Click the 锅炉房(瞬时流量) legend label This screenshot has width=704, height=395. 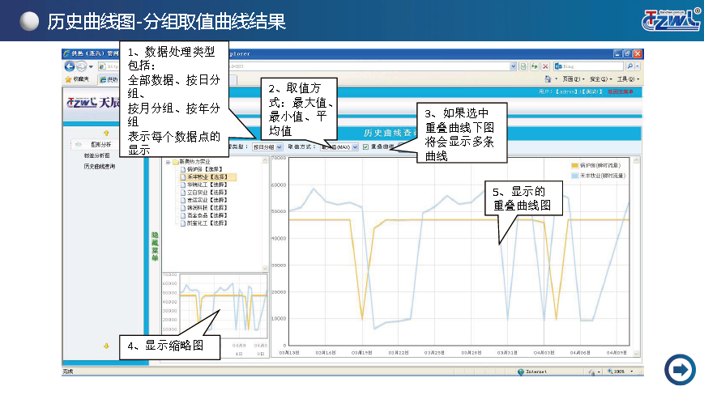(600, 165)
